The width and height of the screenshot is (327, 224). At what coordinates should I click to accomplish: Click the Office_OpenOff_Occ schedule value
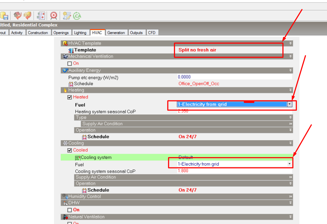click(x=199, y=84)
